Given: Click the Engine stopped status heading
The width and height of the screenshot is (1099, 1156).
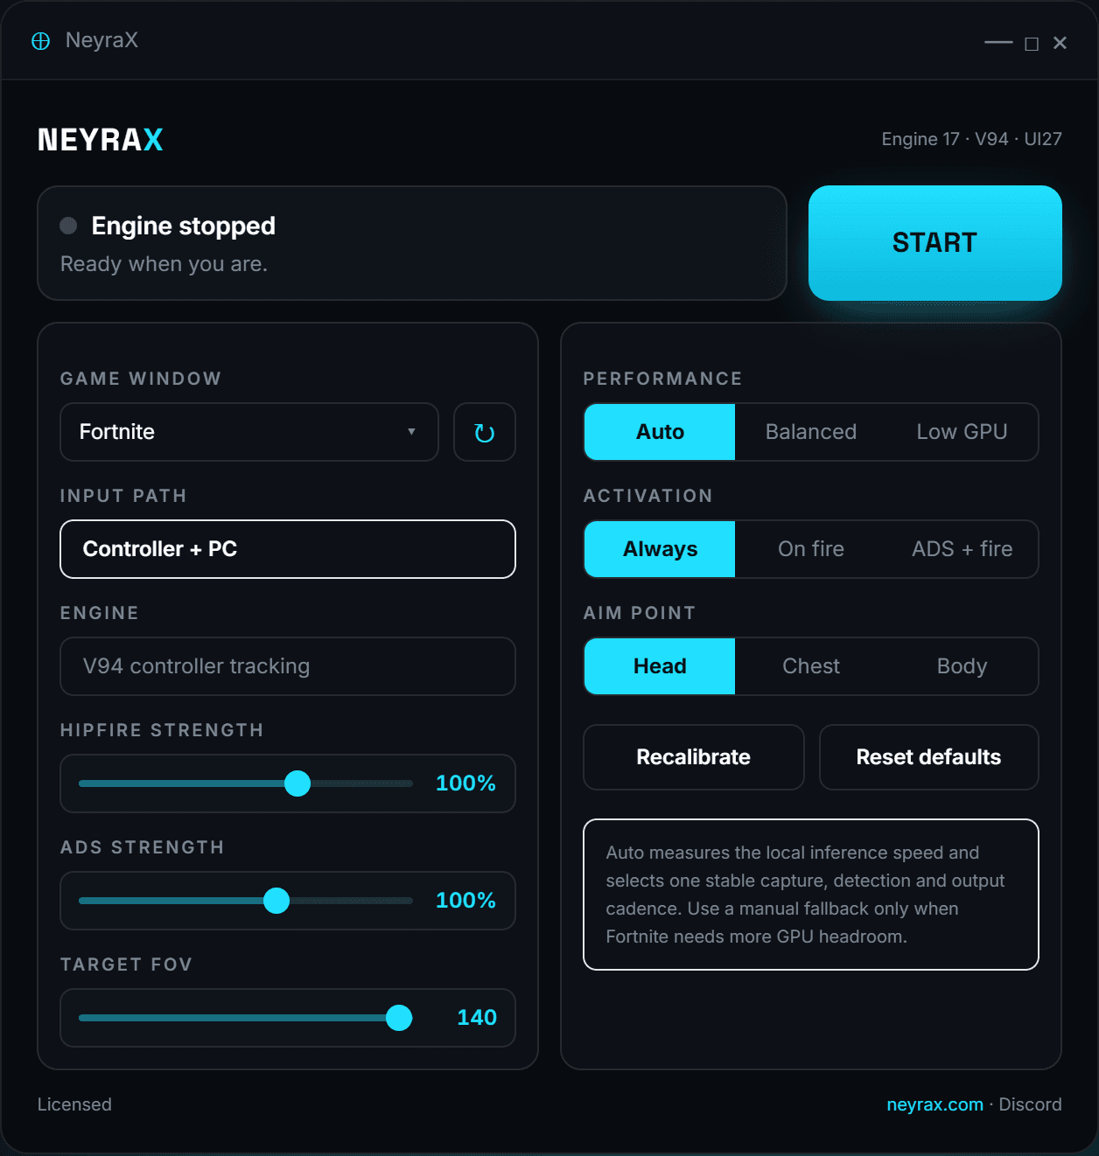Looking at the screenshot, I should click(x=183, y=226).
